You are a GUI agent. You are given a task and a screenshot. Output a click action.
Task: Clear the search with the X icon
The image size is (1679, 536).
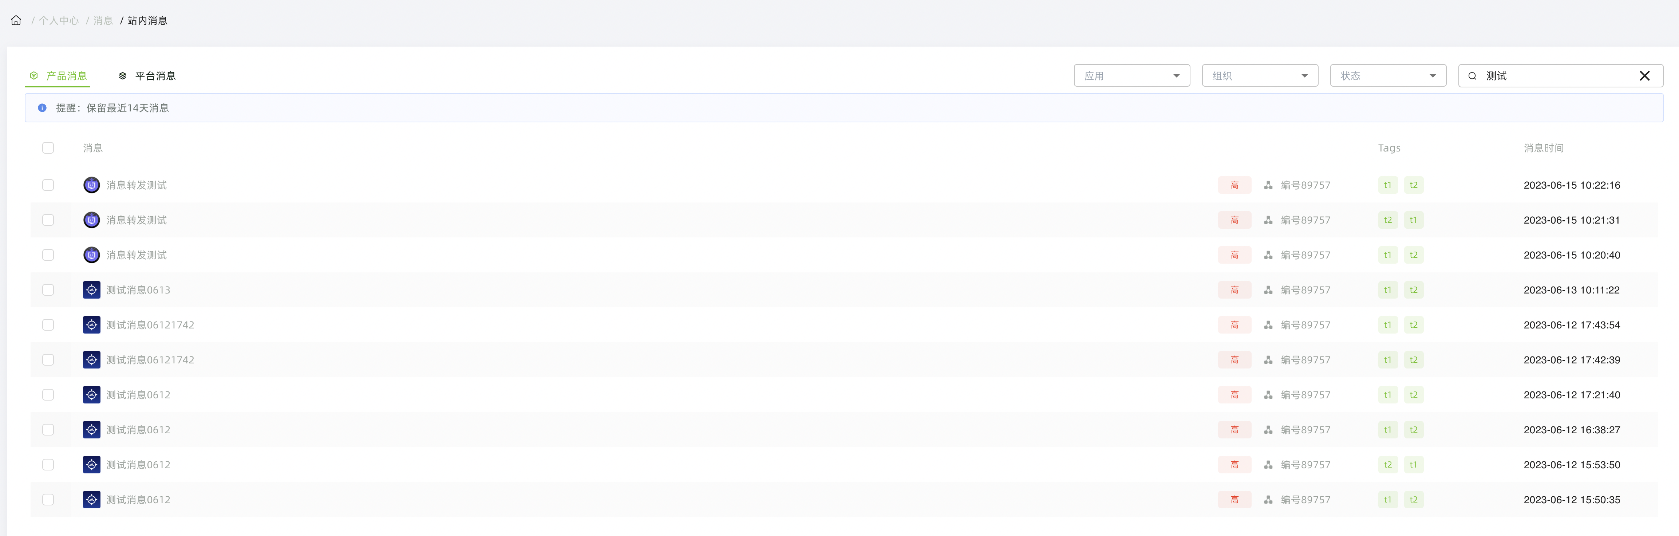click(1644, 76)
